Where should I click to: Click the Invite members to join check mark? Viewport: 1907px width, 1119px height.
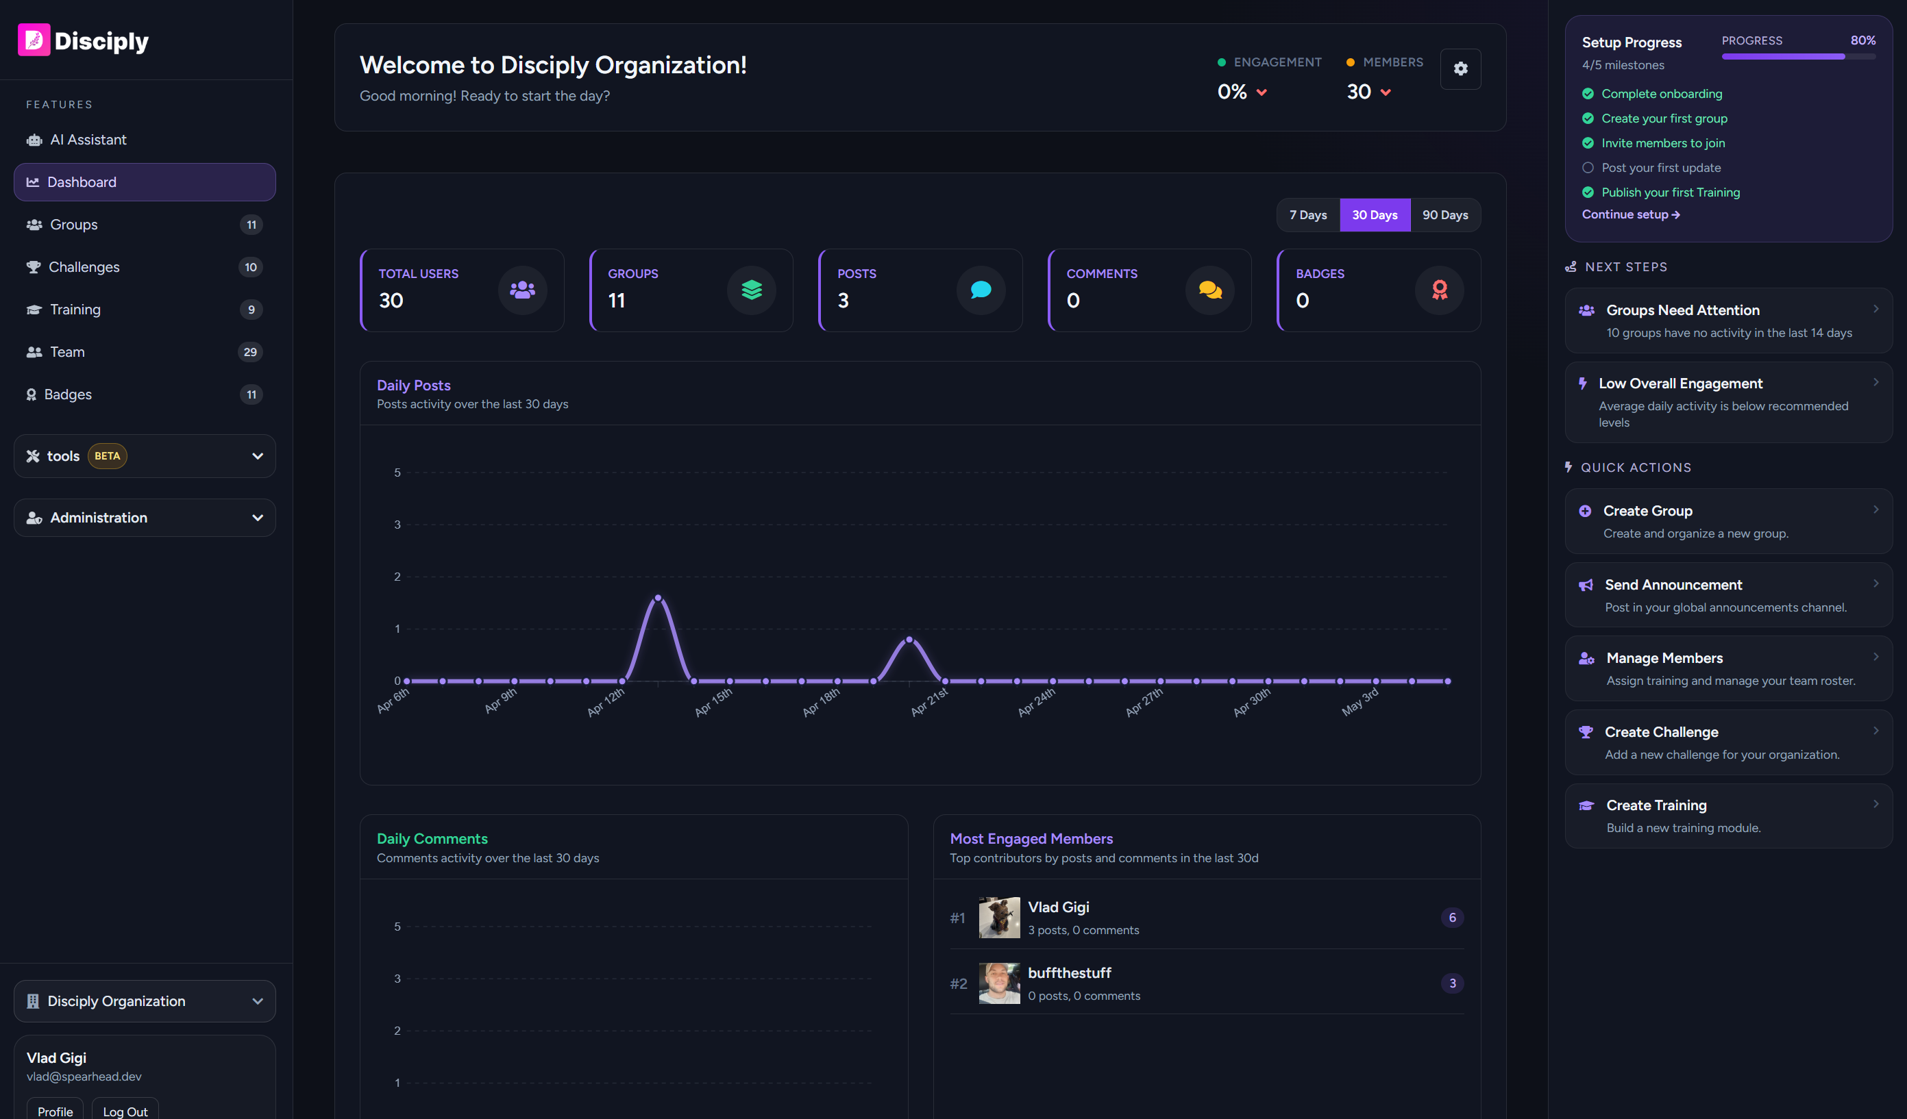(1588, 143)
